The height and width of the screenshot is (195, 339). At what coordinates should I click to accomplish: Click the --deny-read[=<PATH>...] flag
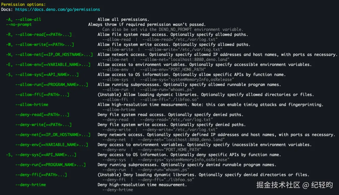pos(42,115)
